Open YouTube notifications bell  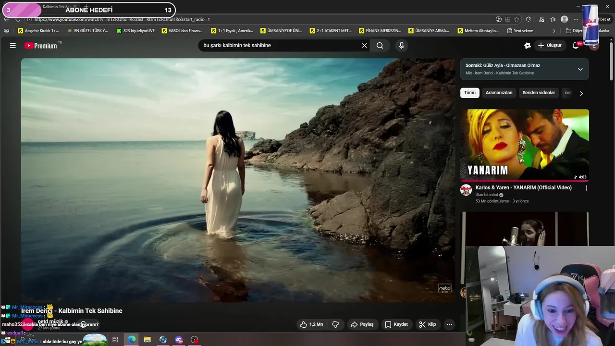[576, 46]
